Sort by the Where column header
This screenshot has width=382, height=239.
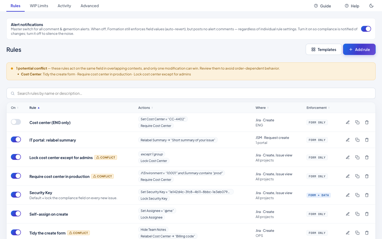pyautogui.click(x=262, y=108)
